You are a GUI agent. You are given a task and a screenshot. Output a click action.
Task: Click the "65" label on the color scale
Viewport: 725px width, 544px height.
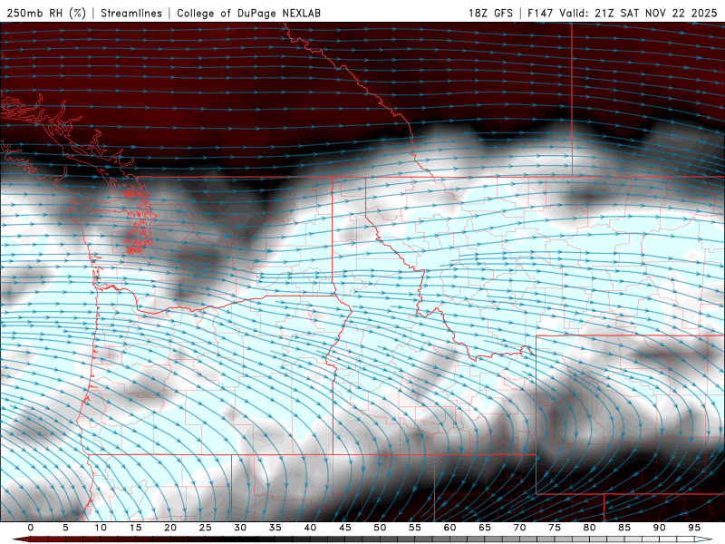pyautogui.click(x=485, y=528)
